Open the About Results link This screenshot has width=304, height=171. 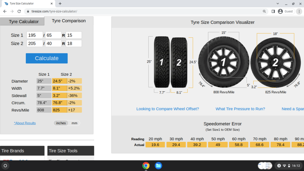(x=25, y=123)
